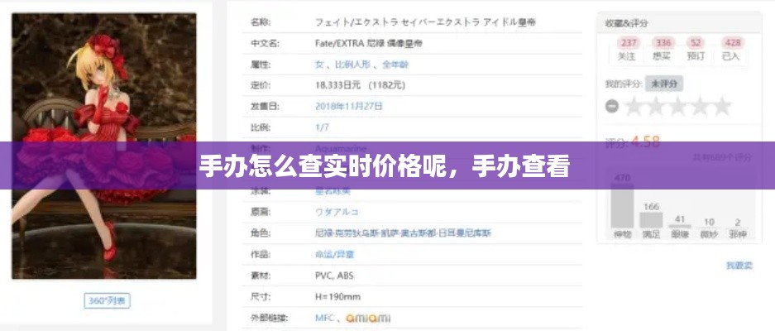Open the 比例人形 attribute link
The image size is (775, 331).
pyautogui.click(x=352, y=65)
